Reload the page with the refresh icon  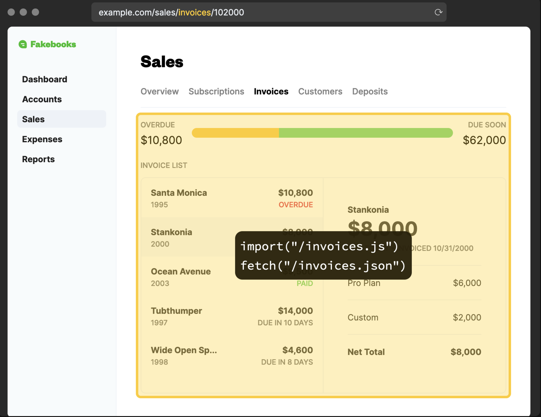[438, 12]
